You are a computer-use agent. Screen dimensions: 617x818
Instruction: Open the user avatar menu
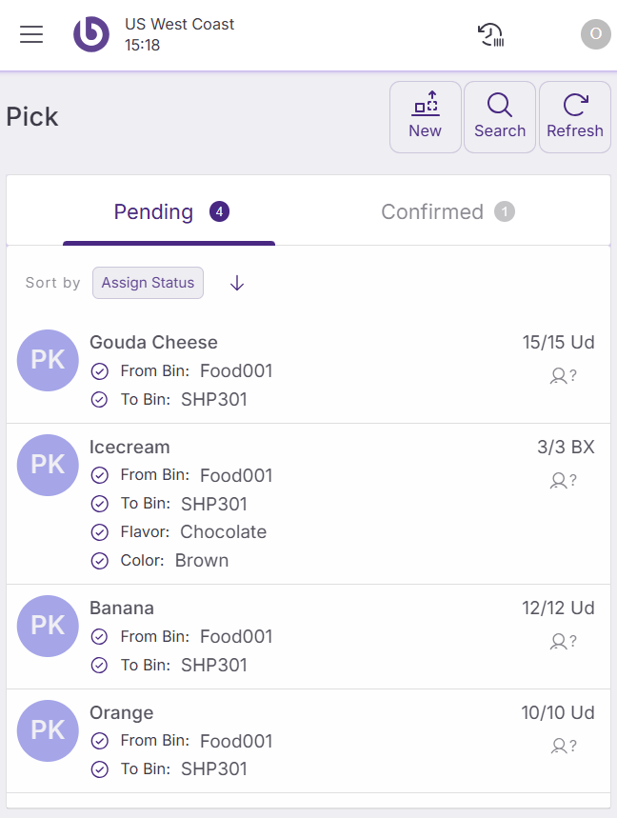[595, 34]
